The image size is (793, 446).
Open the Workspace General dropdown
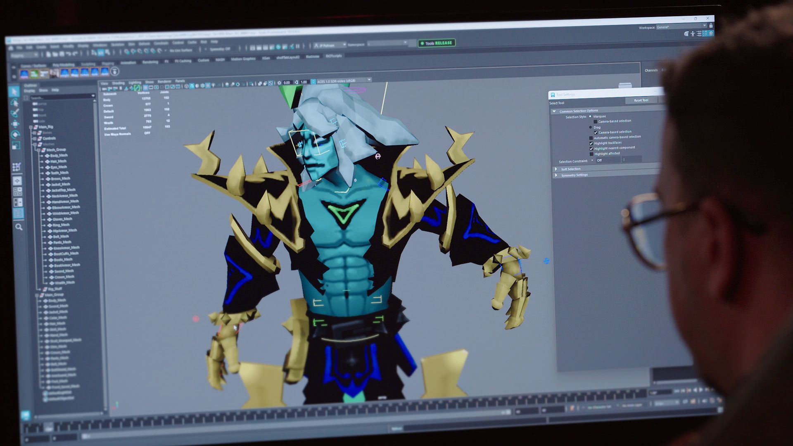coord(681,27)
